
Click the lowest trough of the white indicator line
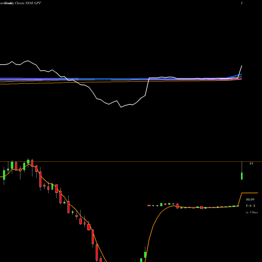[121, 107]
